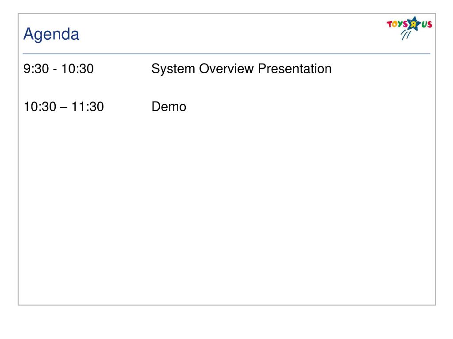
Task: Click the 9:30 - 10:30 time slot text
Action: click(58, 69)
